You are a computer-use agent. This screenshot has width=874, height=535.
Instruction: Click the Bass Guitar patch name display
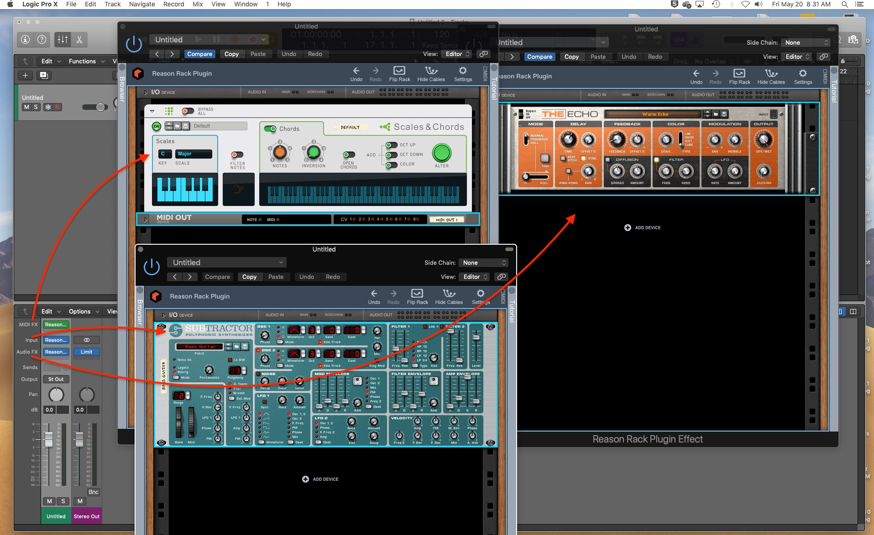coord(199,347)
